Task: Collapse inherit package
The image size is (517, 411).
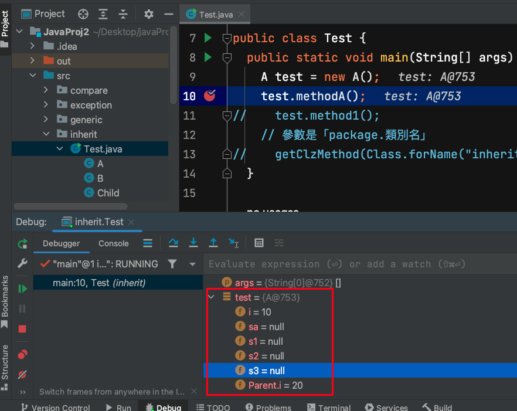Action: click(x=46, y=134)
